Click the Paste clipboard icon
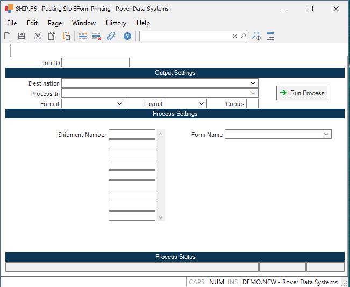 (x=66, y=36)
